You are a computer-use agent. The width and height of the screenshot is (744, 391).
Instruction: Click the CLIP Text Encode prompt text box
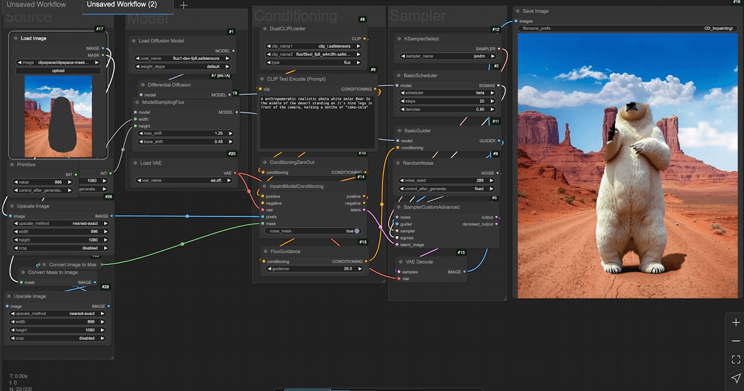pos(316,121)
